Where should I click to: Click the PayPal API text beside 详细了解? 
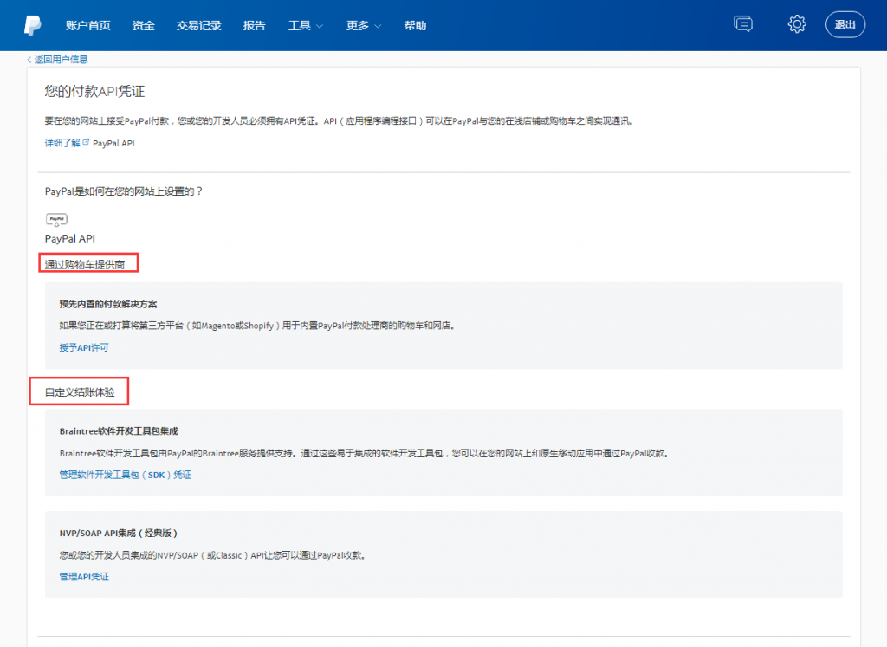point(113,144)
